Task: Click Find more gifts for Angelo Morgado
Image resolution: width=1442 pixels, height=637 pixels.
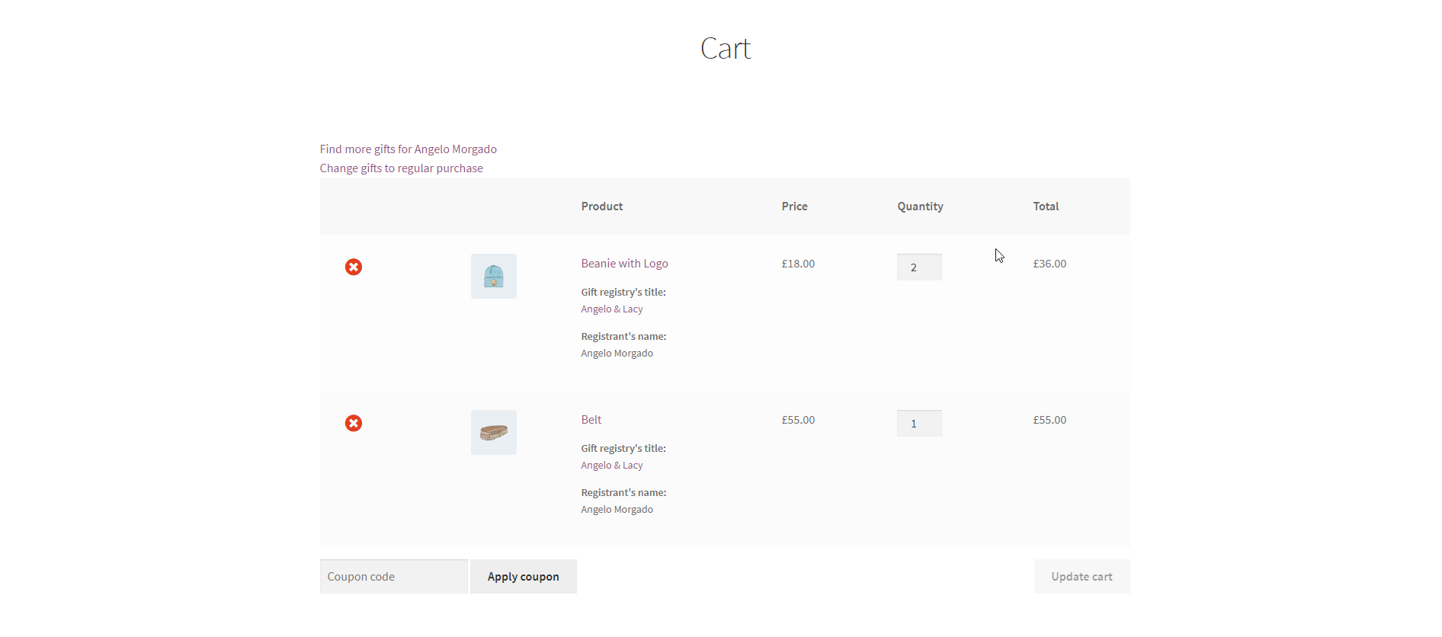Action: point(408,149)
